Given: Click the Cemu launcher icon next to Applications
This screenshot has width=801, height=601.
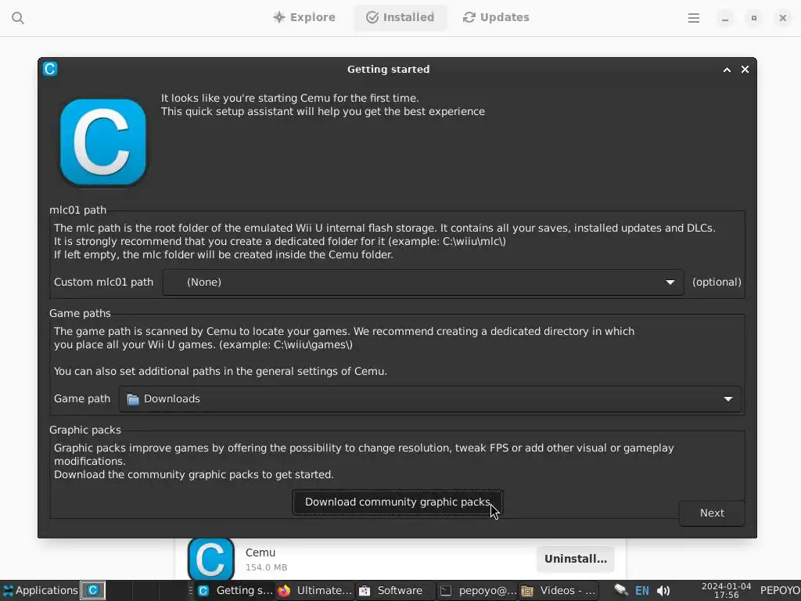Looking at the screenshot, I should [x=93, y=591].
